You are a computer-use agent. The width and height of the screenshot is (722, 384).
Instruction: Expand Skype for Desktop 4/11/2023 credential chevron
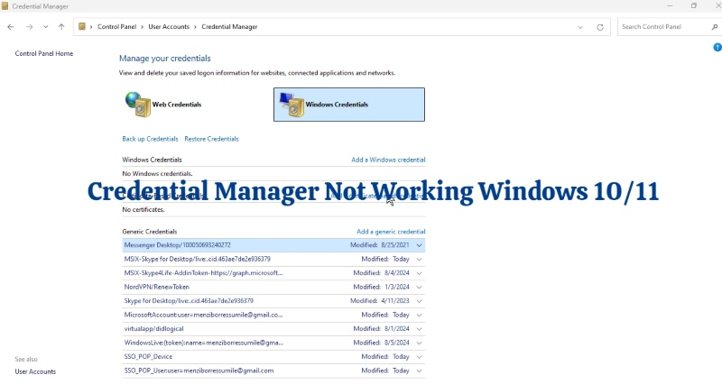pos(419,301)
